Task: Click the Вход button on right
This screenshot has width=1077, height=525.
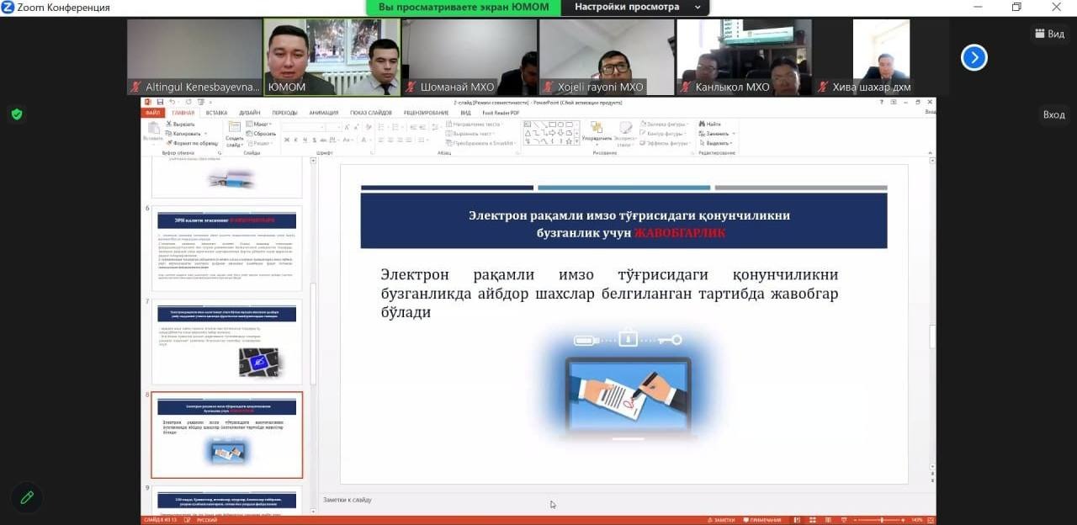Action: click(x=1053, y=114)
